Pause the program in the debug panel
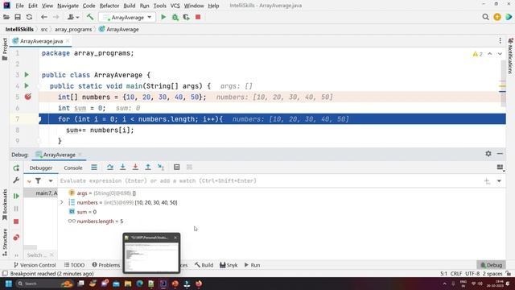 [x=16, y=209]
